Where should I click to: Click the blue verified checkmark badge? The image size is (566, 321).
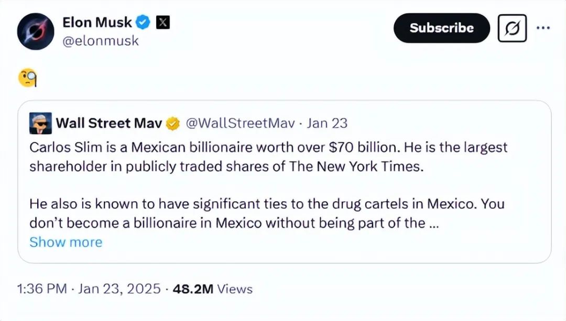144,23
